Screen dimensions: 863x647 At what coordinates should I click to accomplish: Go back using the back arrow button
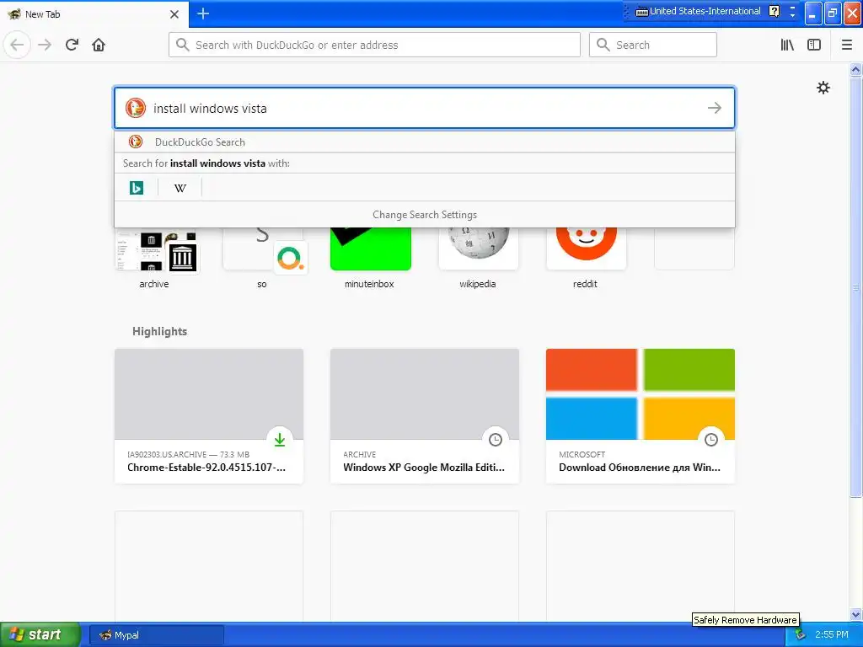click(17, 45)
